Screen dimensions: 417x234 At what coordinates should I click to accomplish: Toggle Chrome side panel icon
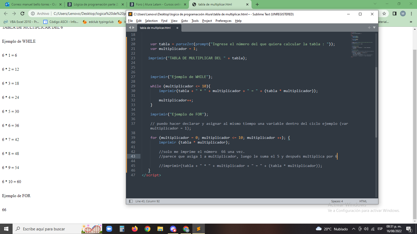pyautogui.click(x=395, y=14)
